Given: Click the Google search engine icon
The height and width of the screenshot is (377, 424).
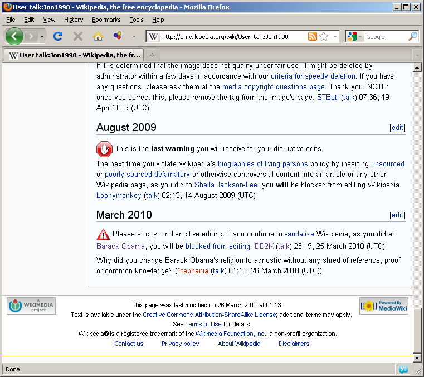Looking at the screenshot, I should coord(352,36).
